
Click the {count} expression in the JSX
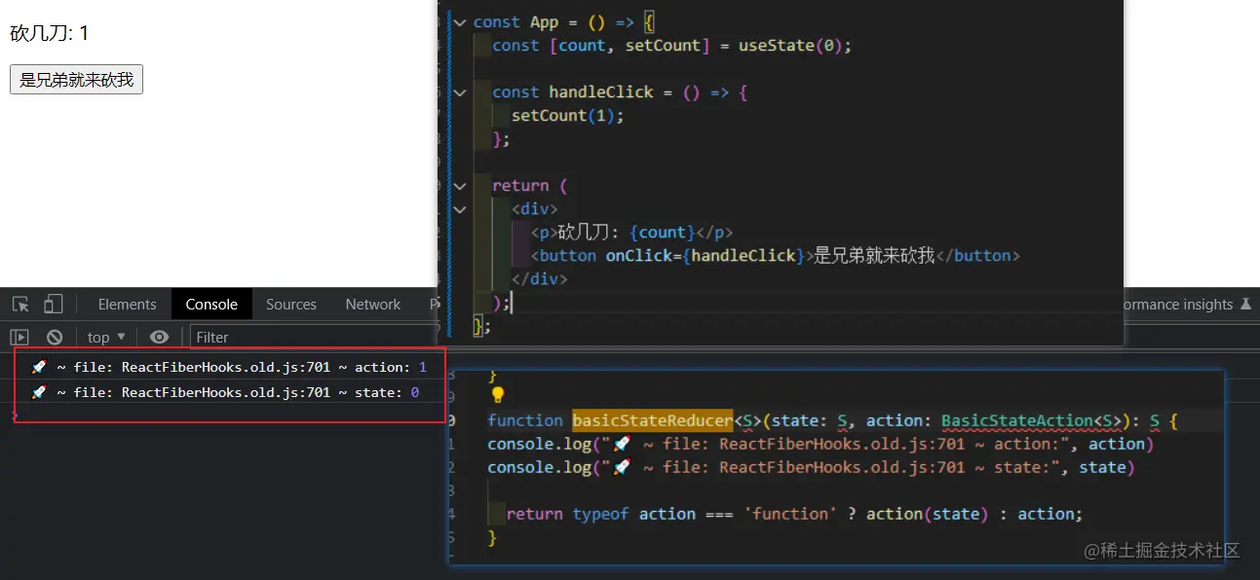[663, 232]
